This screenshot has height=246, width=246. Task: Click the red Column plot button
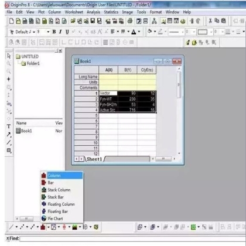tap(43, 227)
